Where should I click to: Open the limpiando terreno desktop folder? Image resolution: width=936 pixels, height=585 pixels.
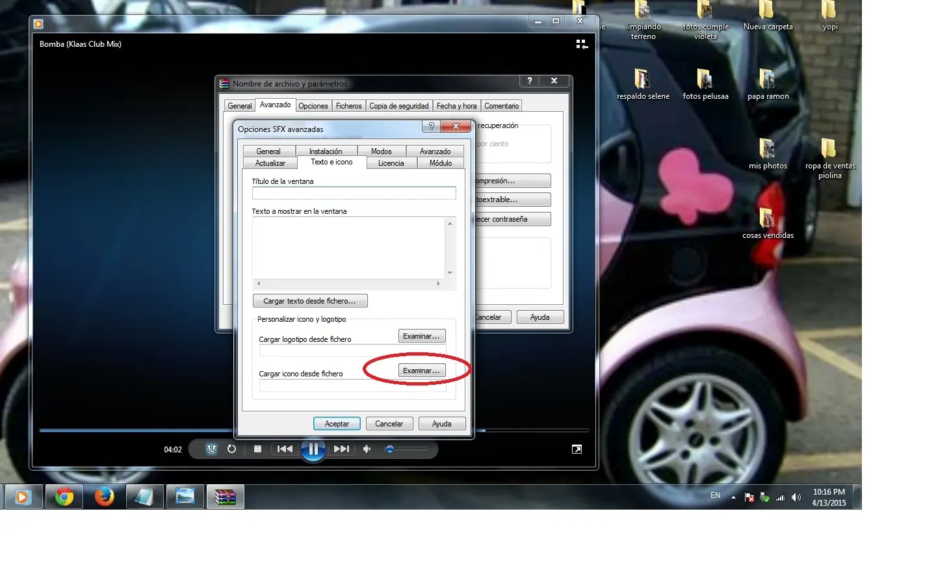[643, 20]
